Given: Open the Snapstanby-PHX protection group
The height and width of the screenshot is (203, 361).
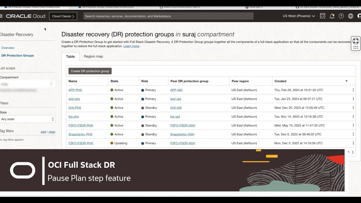Looking at the screenshot, I should (x=80, y=134).
